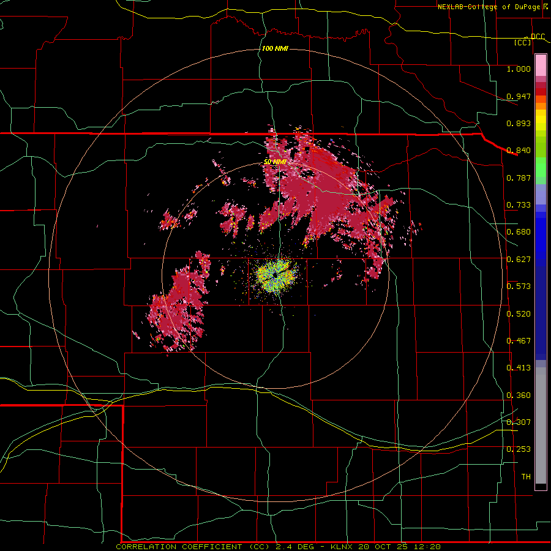The width and height of the screenshot is (551, 551).
Task: Click the 0.733 scale value
Action: click(519, 205)
